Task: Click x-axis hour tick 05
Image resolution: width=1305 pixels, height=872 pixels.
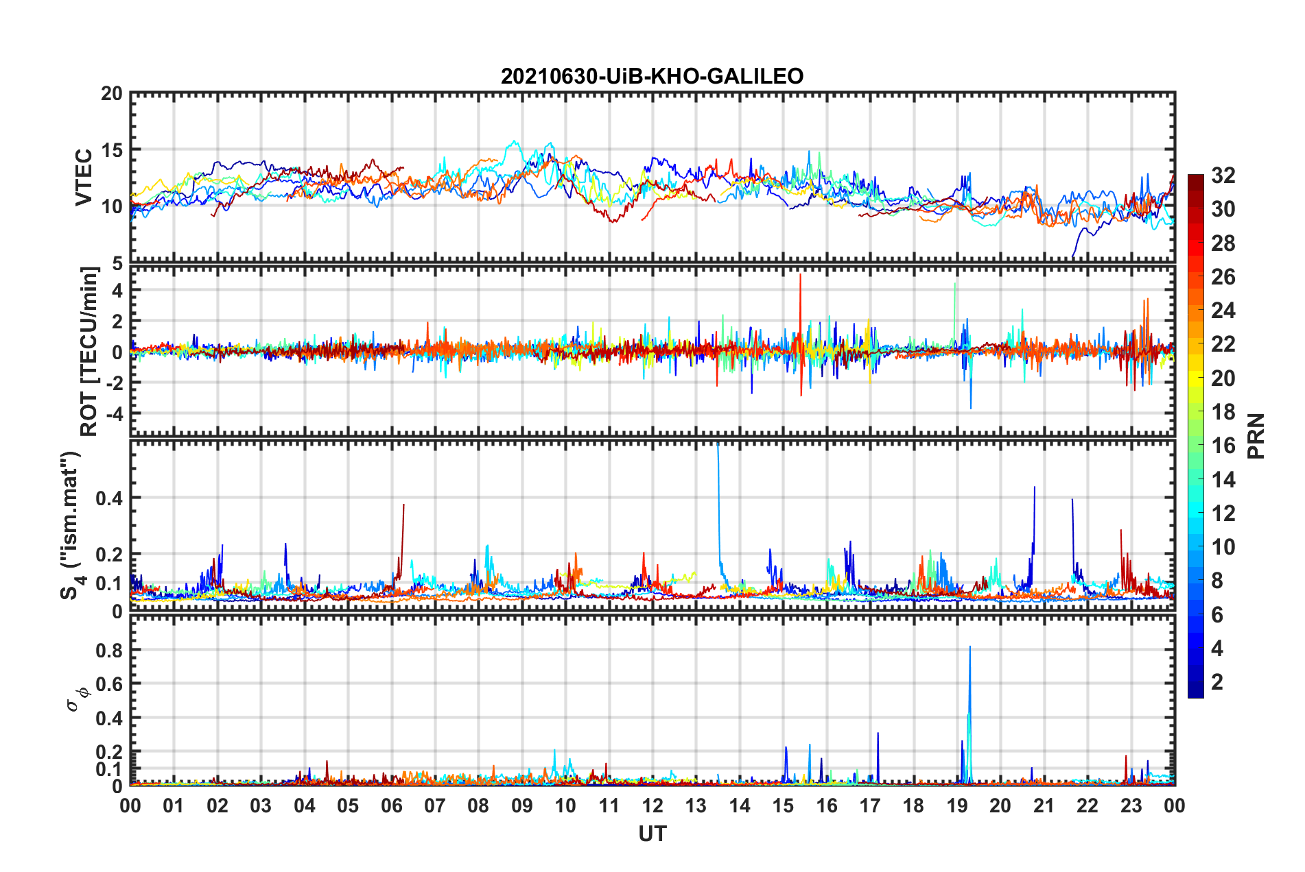Action: click(348, 806)
